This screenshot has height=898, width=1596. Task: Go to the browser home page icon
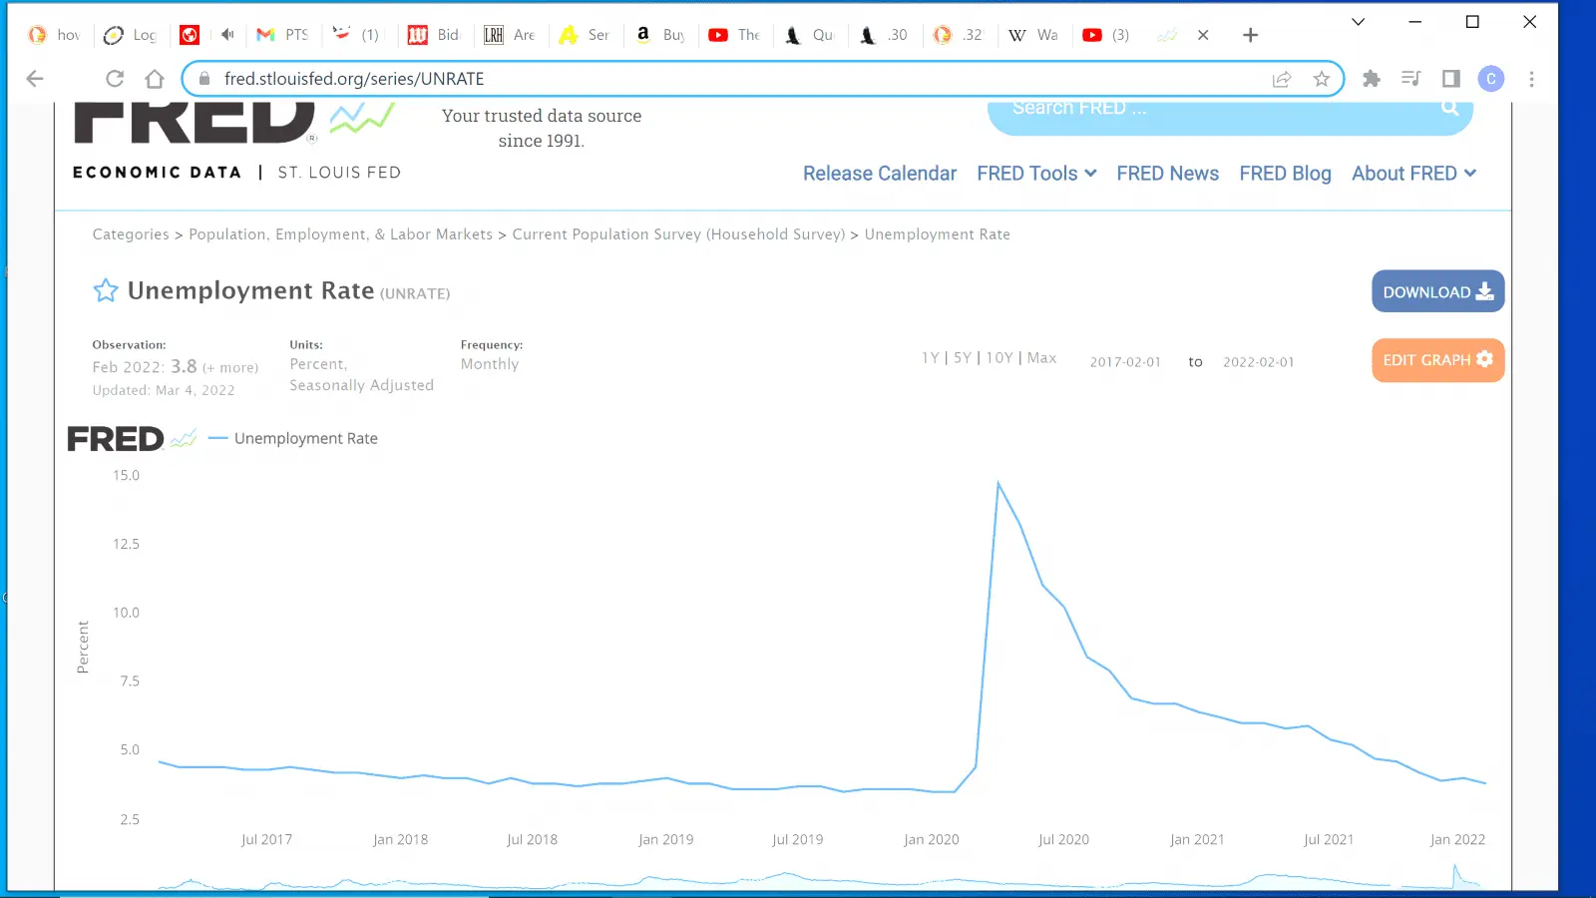(155, 79)
